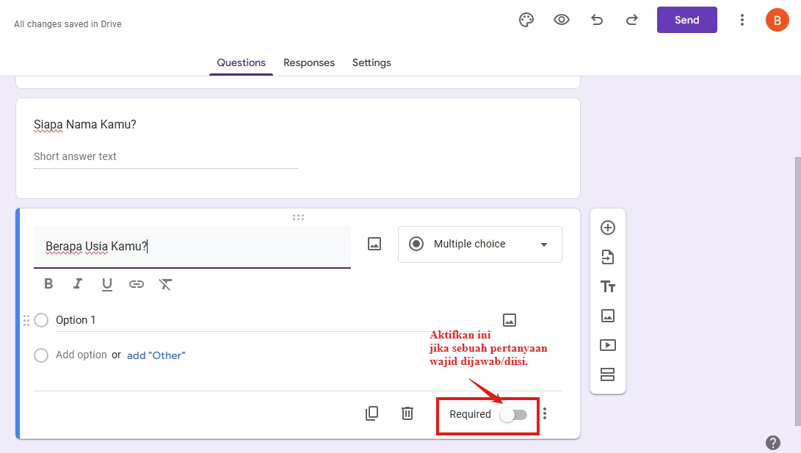Viewport: 801px width, 453px height.
Task: Apply bold formatting to the question text
Action: [x=48, y=283]
